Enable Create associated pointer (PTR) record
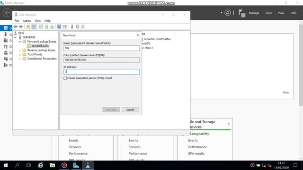 [65, 78]
